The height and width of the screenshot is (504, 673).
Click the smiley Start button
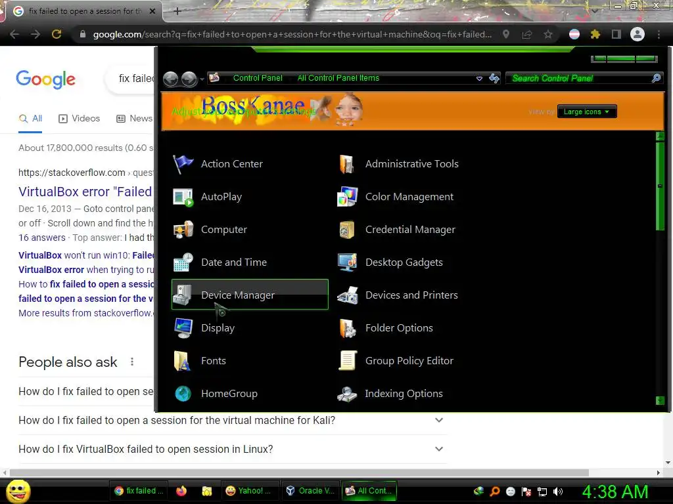point(18,491)
